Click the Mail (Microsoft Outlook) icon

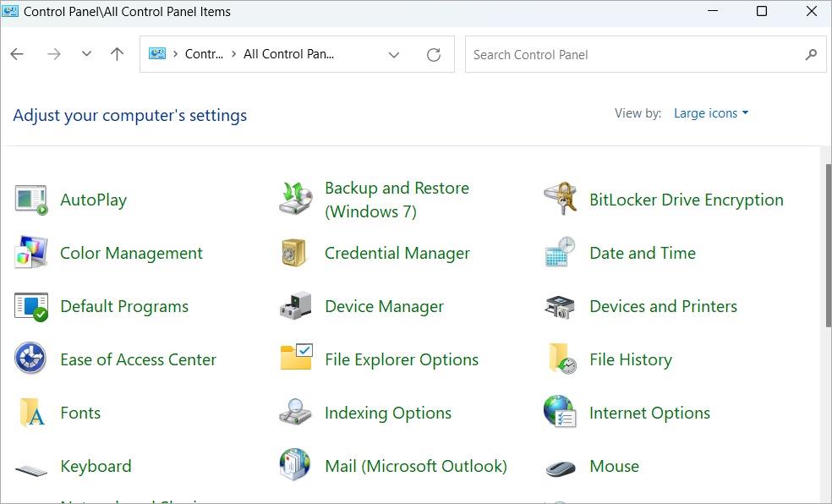(295, 464)
